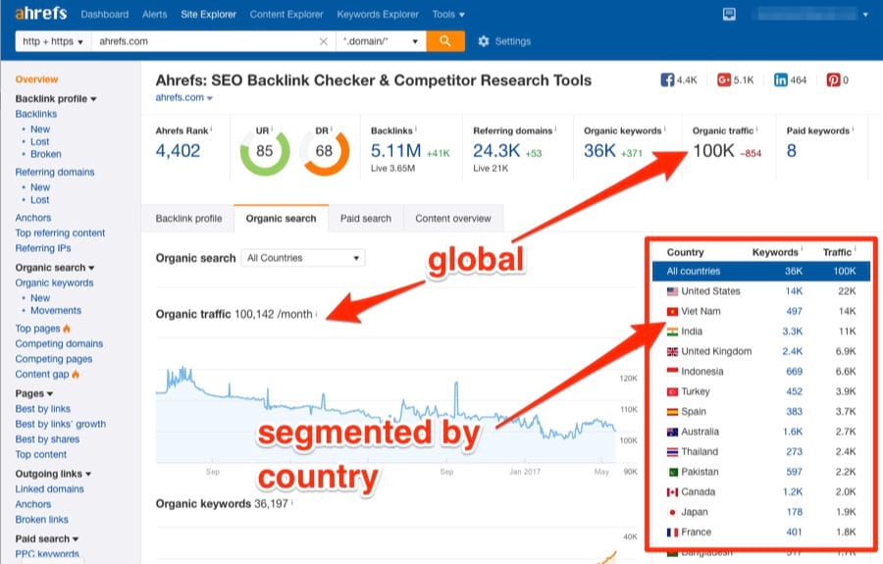This screenshot has width=883, height=564.
Task: Click the Google Plus shares icon
Action: coord(724,79)
